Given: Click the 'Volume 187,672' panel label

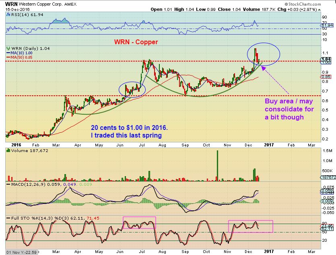Looking at the screenshot, I should [x=29, y=151].
